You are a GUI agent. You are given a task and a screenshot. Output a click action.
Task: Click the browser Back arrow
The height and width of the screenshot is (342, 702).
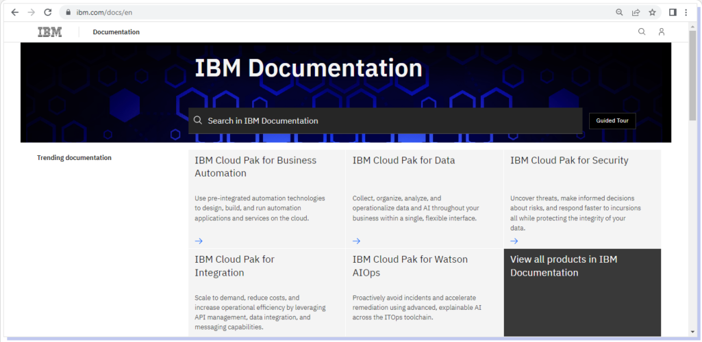tap(15, 12)
